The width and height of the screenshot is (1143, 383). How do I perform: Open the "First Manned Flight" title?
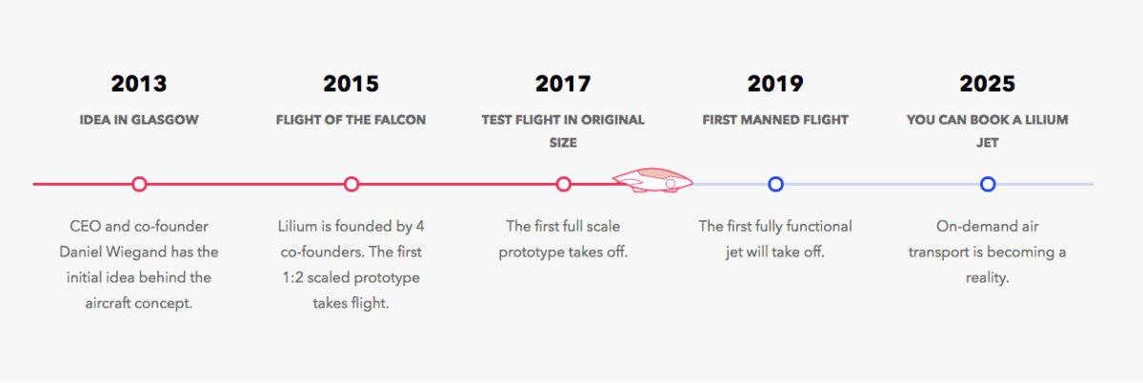tap(775, 120)
